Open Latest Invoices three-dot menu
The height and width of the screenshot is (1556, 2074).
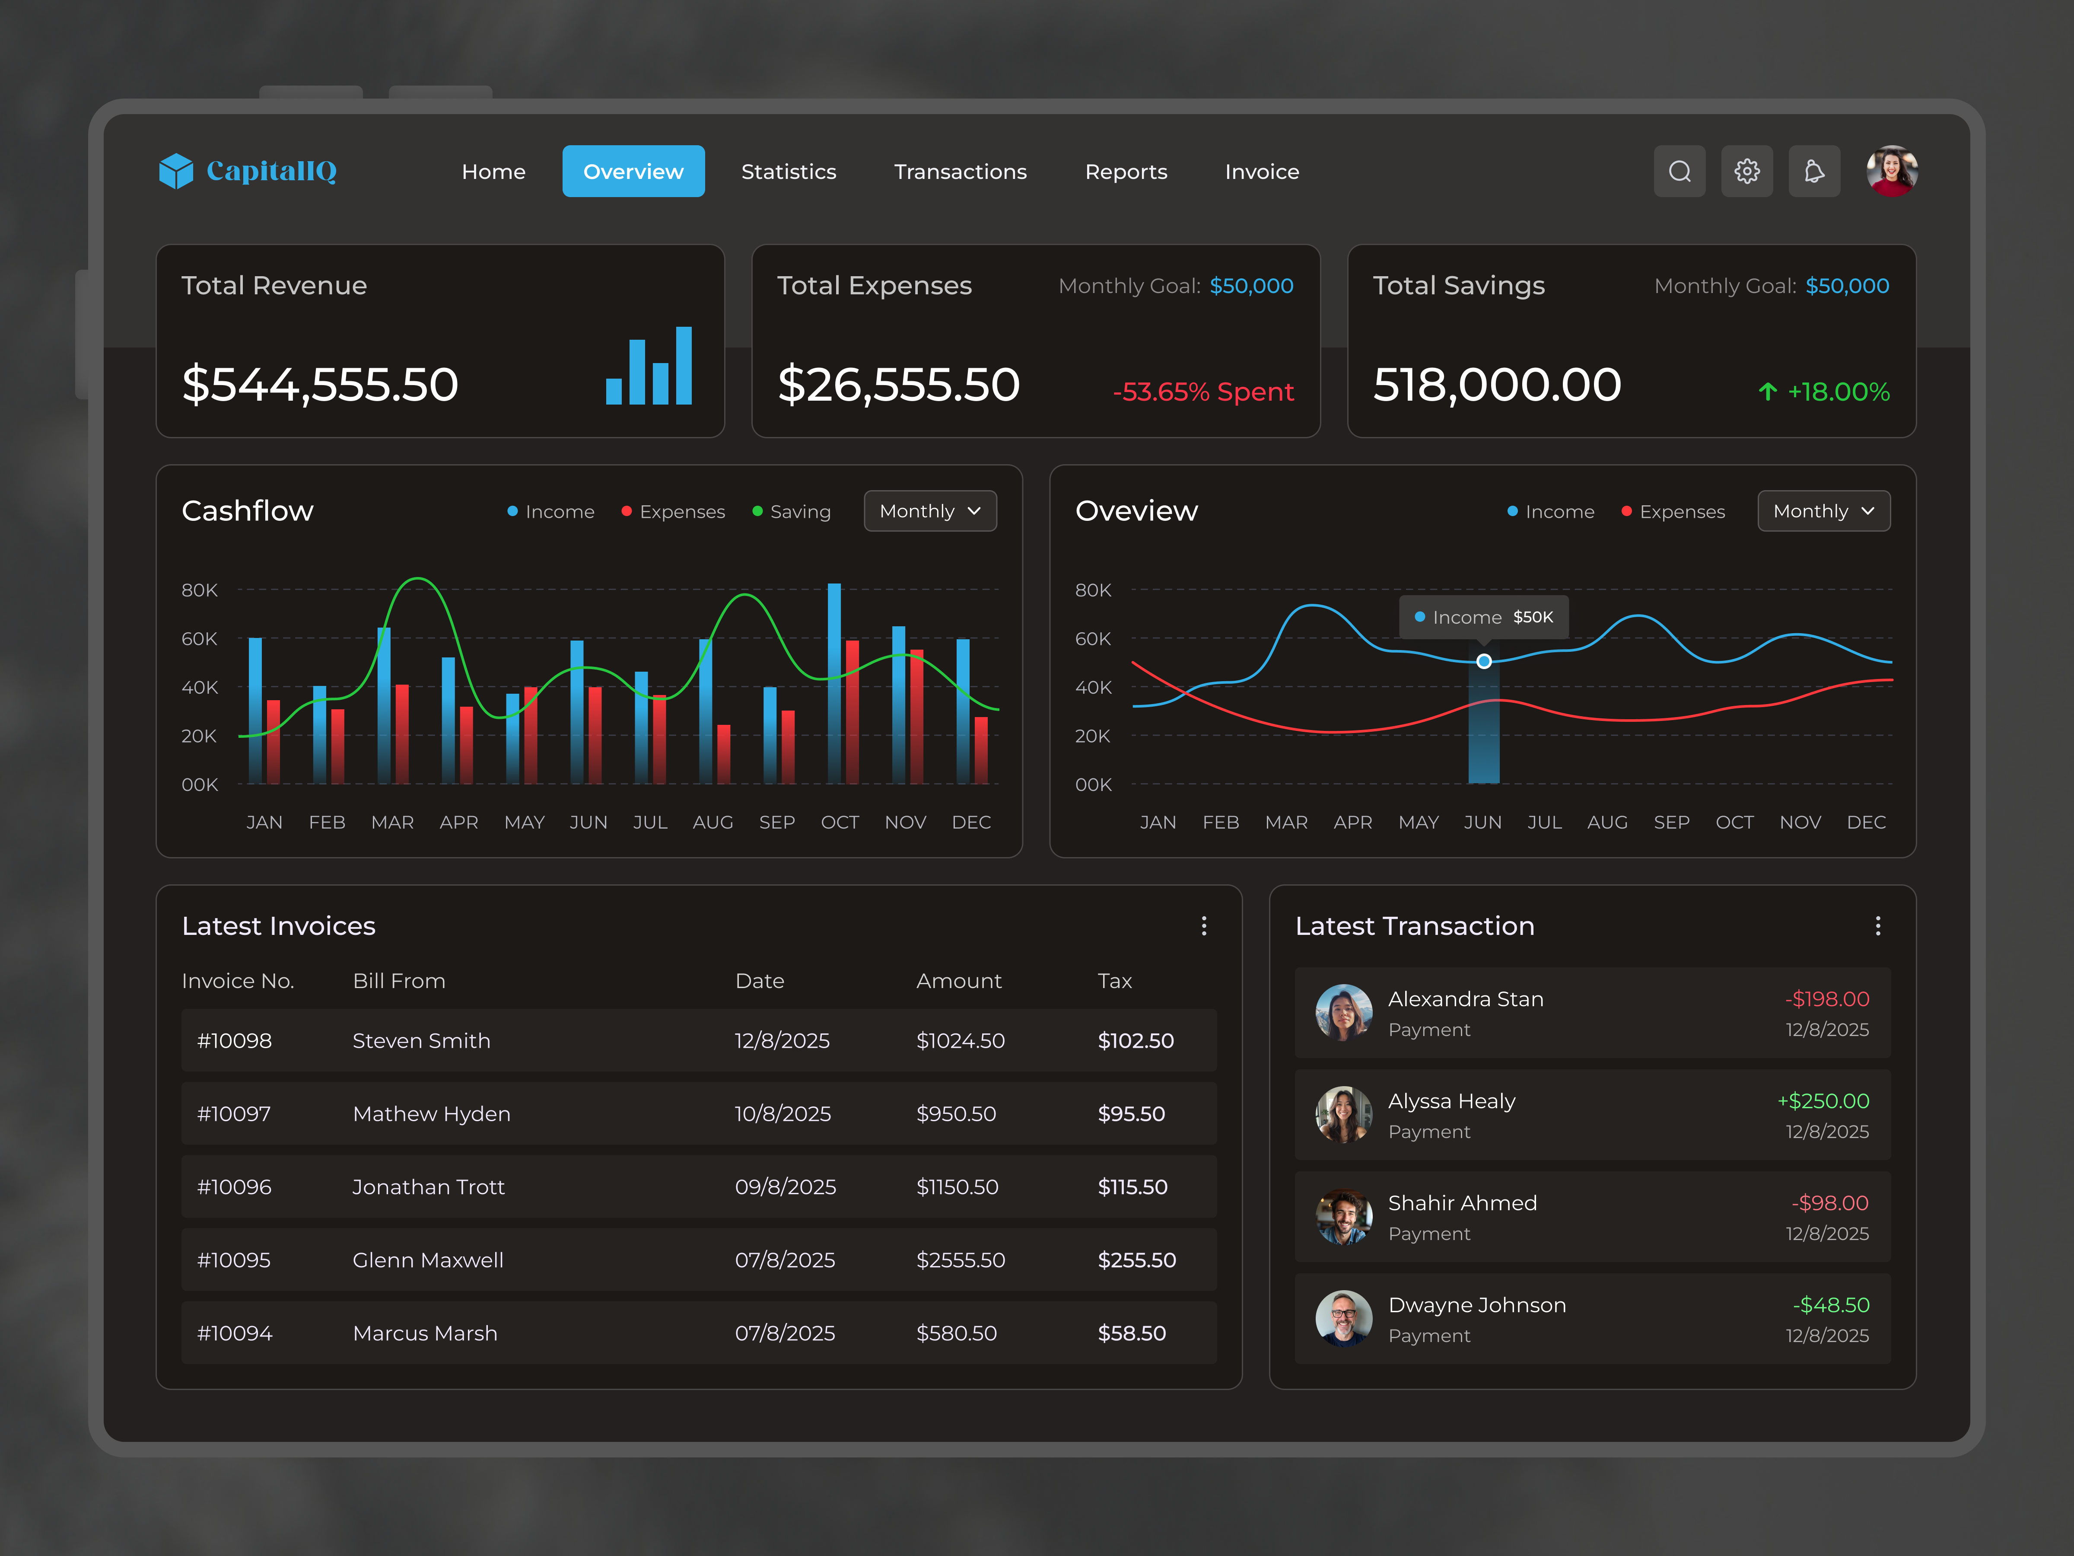point(1204,926)
